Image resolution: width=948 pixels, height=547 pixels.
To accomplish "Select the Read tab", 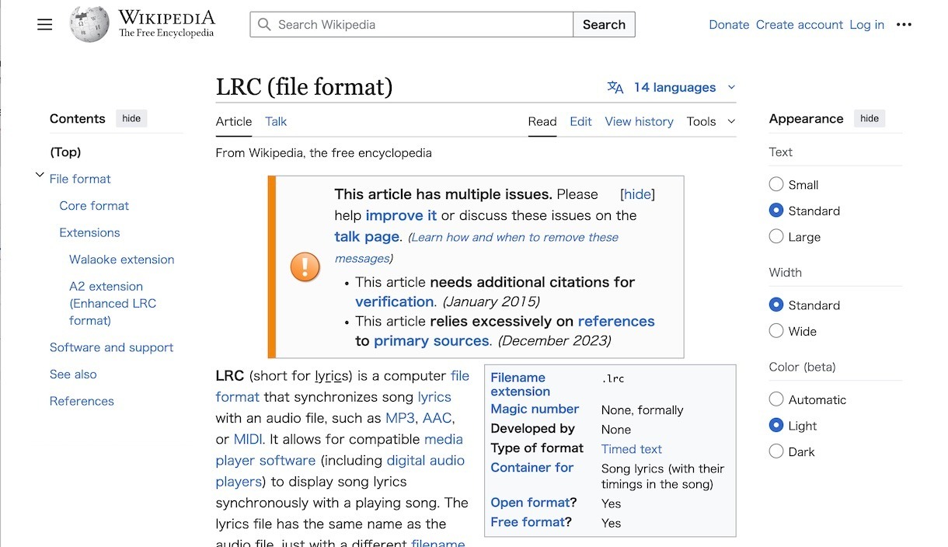I will tap(542, 121).
